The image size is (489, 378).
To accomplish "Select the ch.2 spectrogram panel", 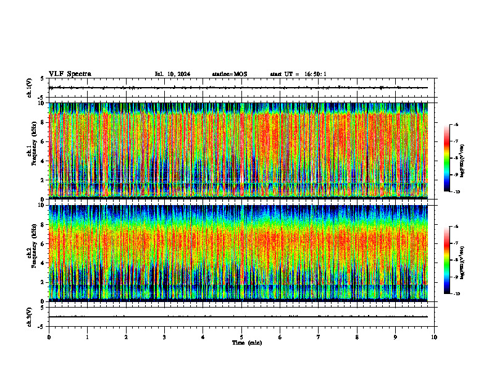I will pos(238,253).
